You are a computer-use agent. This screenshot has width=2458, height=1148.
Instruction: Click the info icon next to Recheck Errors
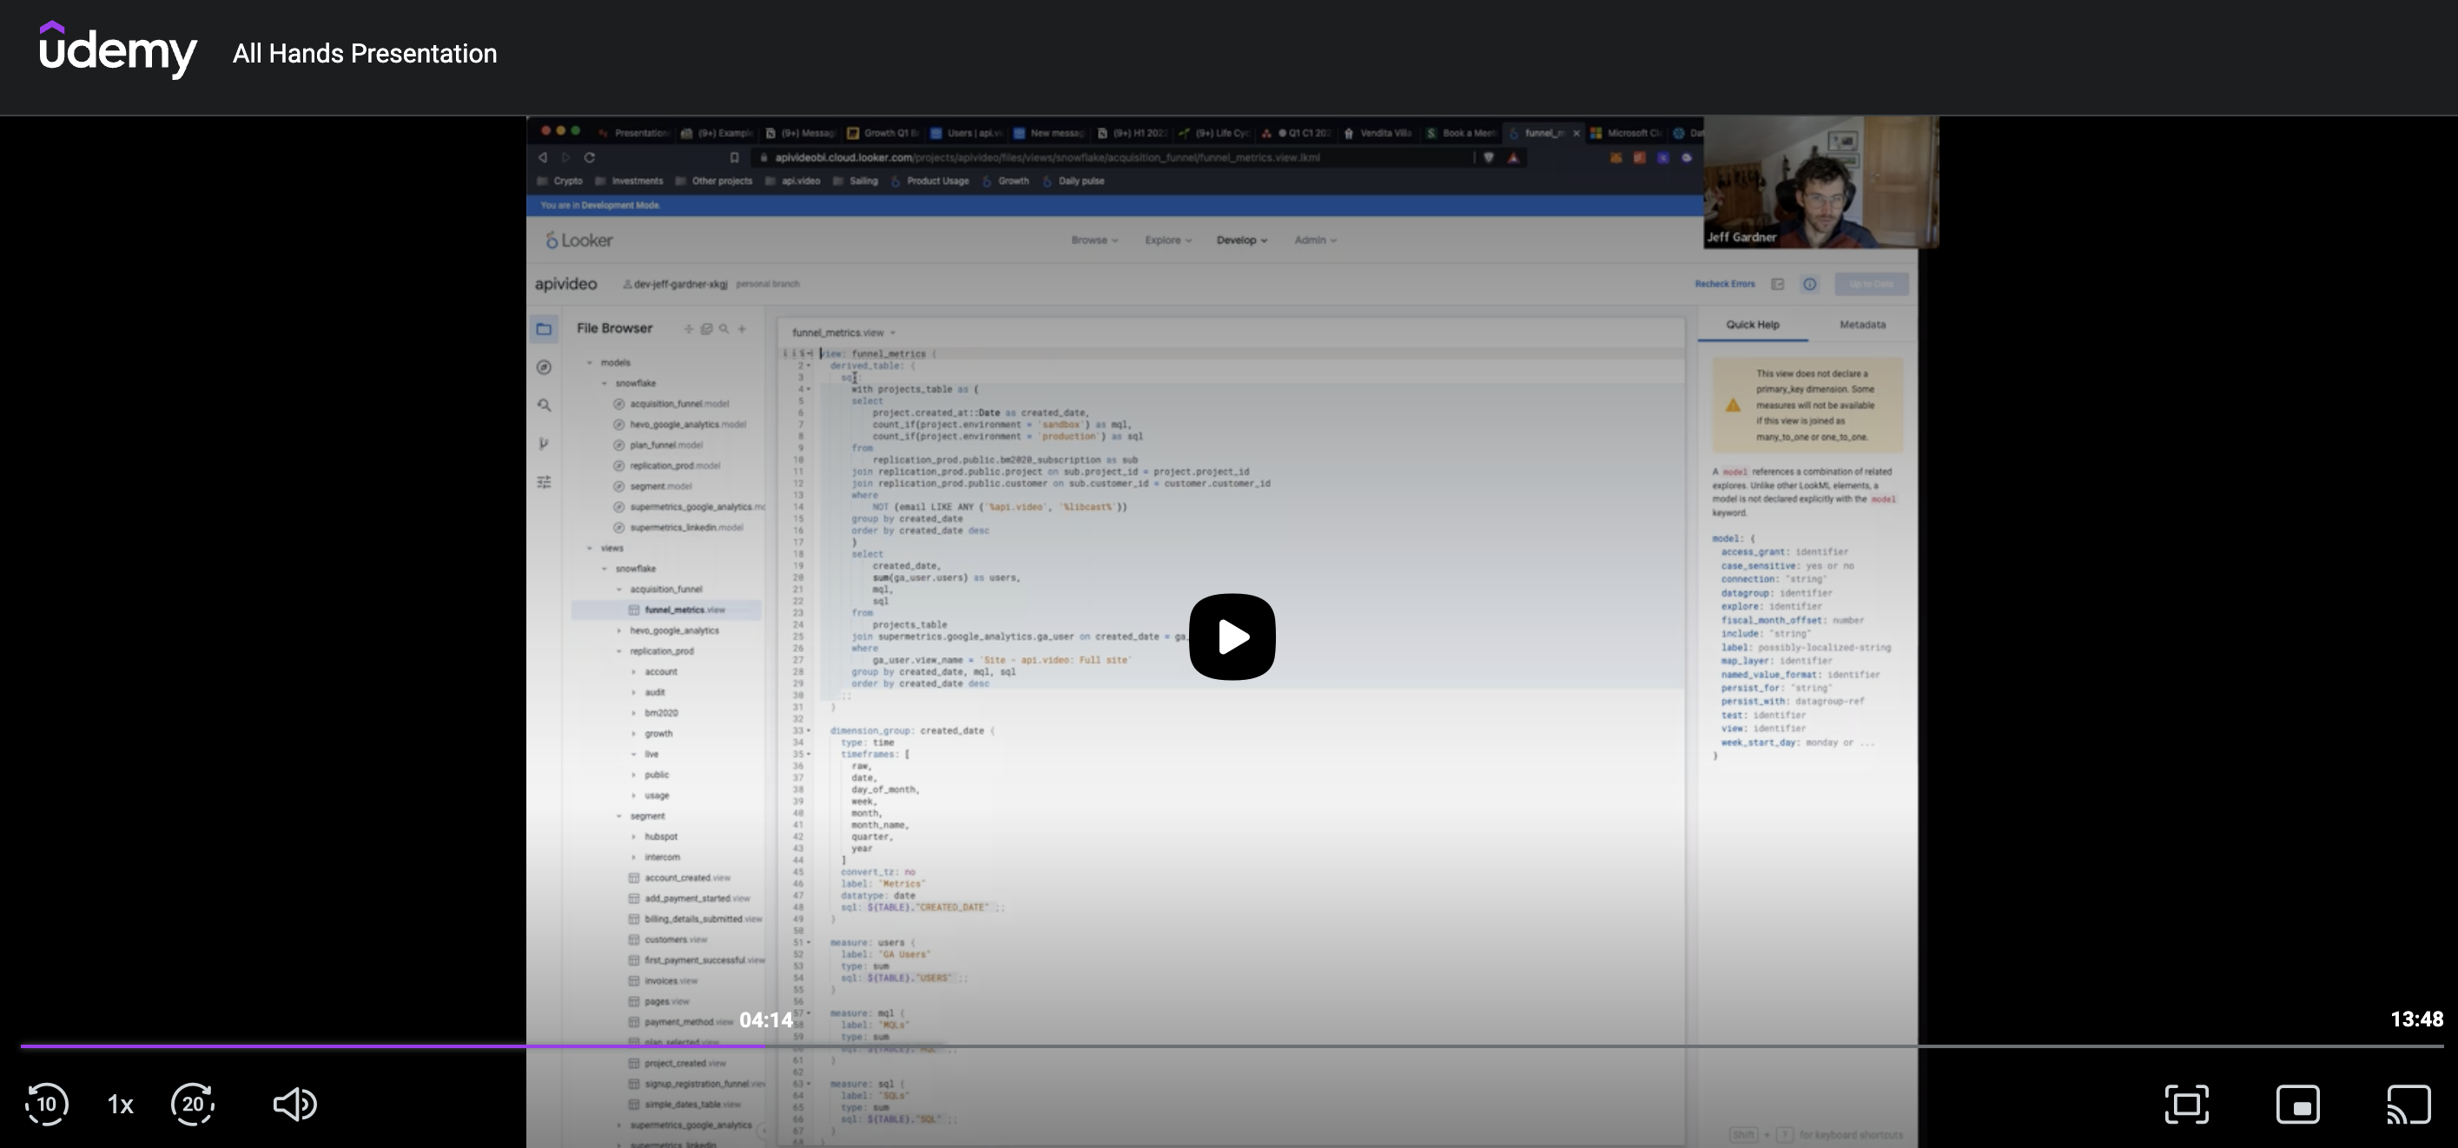pos(1810,283)
